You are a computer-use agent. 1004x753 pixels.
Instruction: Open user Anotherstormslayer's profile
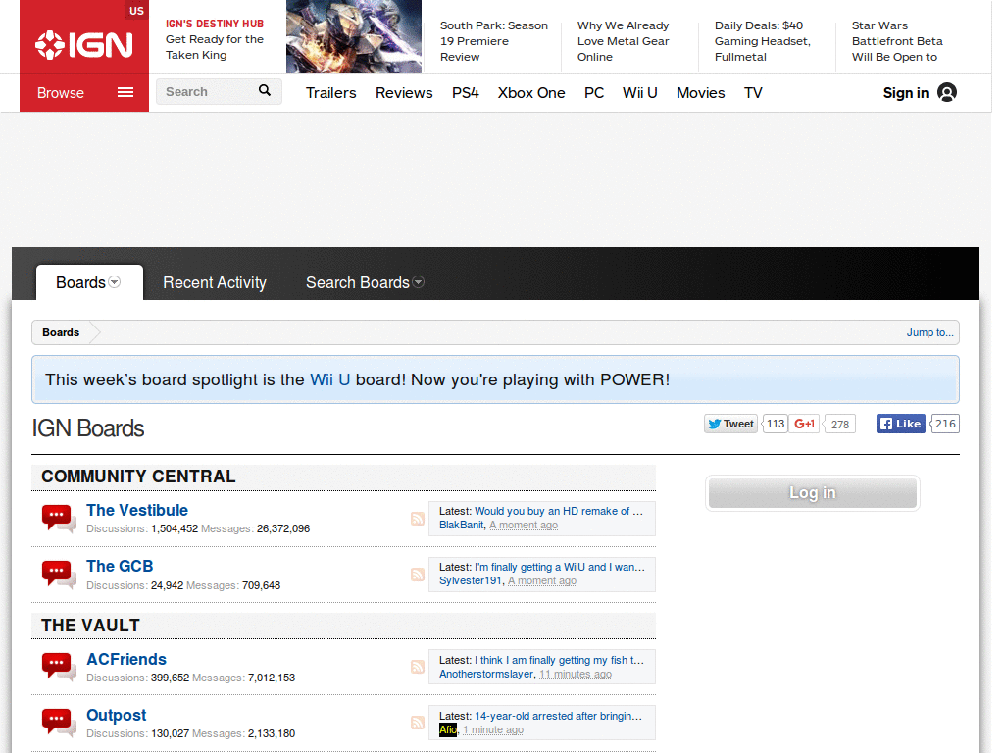coord(486,674)
